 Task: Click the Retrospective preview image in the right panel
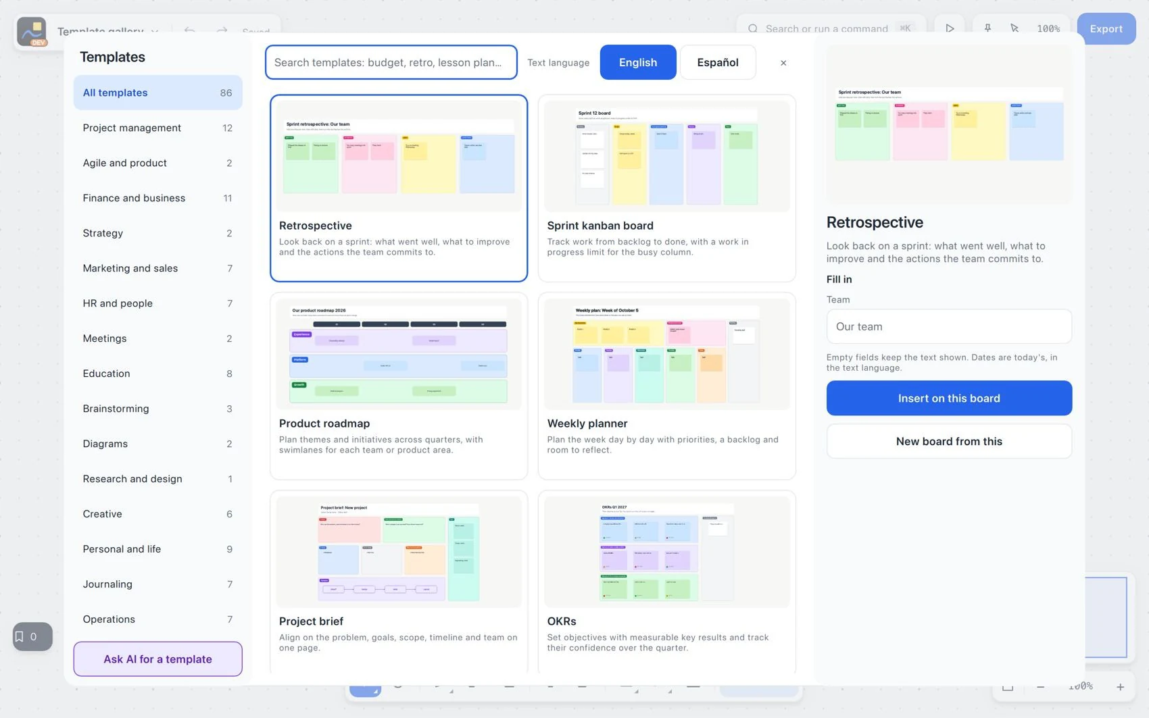(949, 125)
